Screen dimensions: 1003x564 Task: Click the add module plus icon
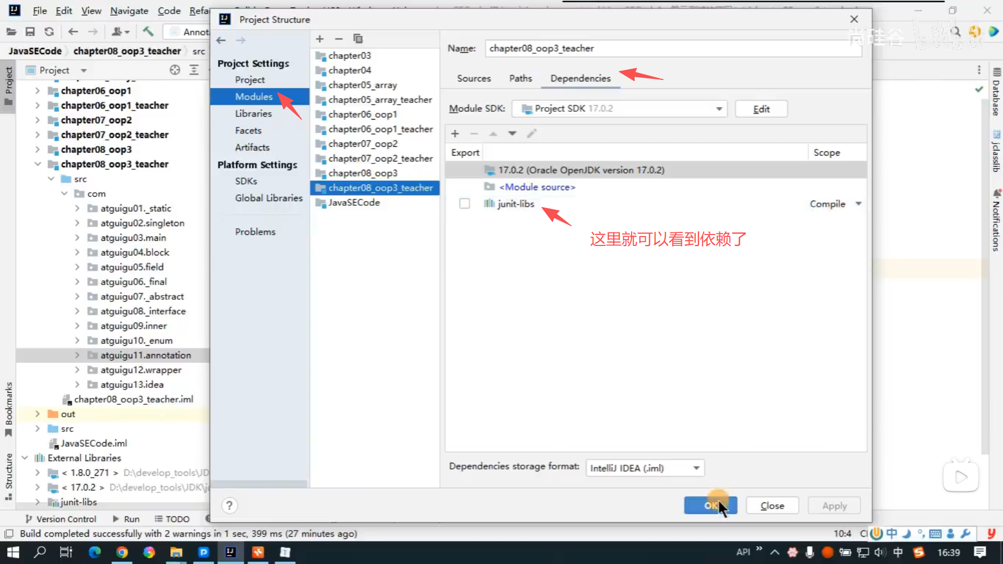click(320, 39)
